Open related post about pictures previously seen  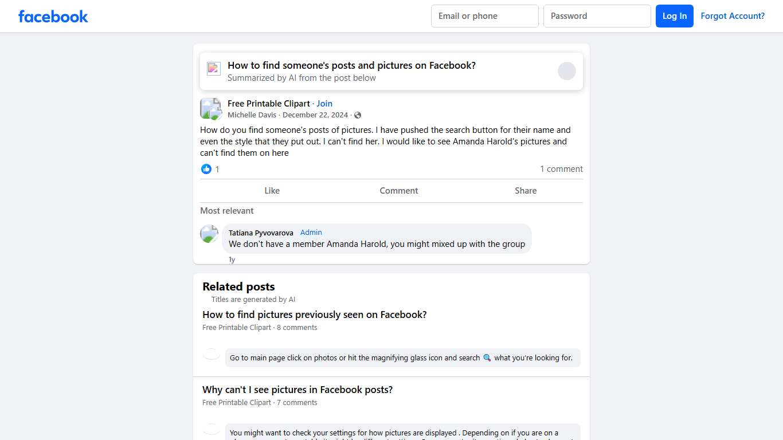(314, 315)
